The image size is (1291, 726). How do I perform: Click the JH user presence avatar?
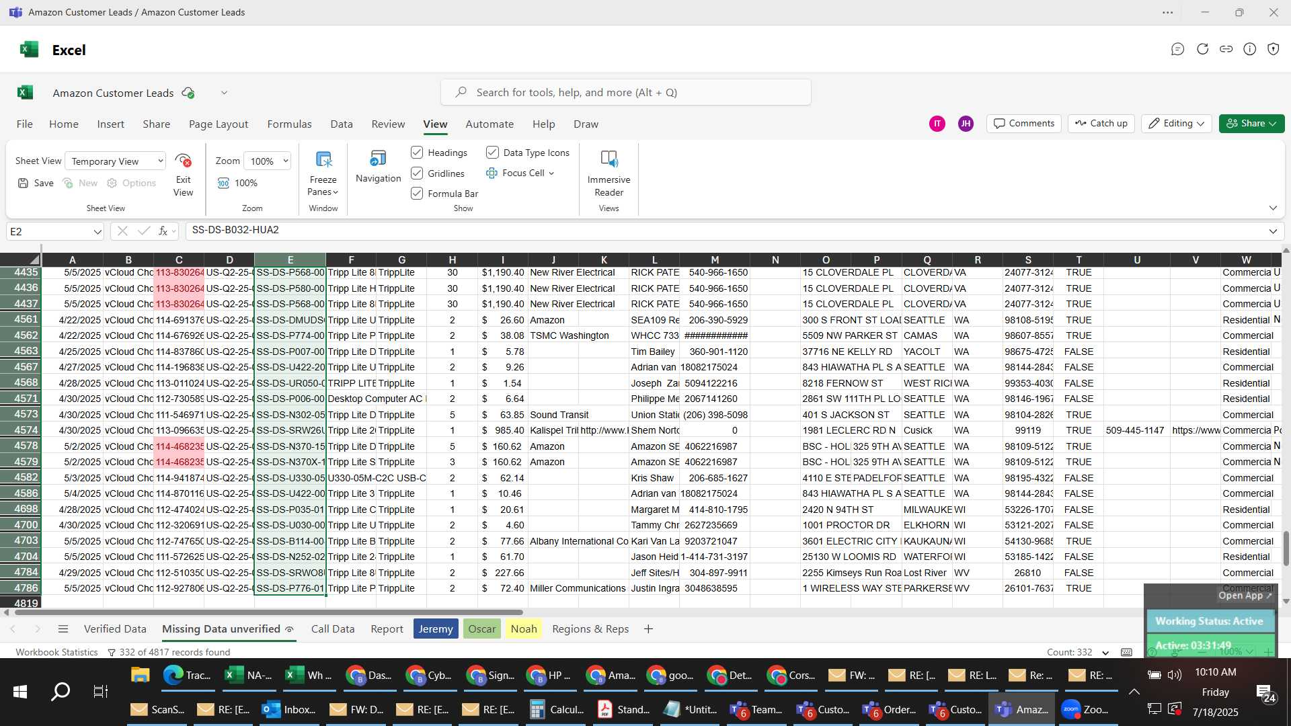tap(966, 124)
